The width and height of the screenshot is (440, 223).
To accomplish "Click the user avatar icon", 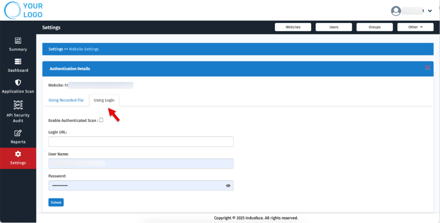I will pyautogui.click(x=396, y=11).
